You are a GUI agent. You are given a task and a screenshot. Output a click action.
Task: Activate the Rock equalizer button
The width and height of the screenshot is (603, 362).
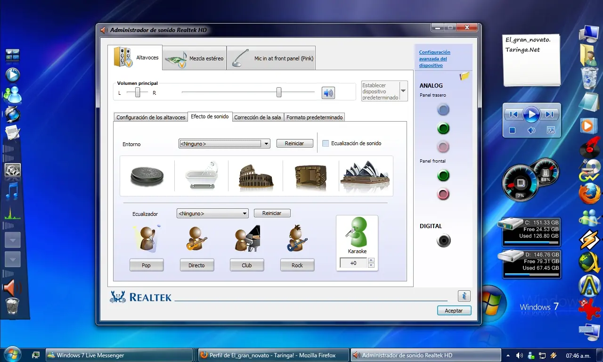(297, 265)
